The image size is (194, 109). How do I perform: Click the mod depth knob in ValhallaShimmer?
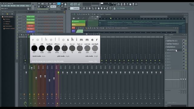click(95, 48)
